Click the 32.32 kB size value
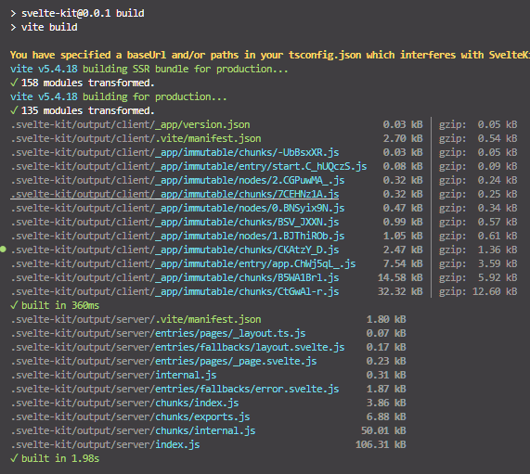Screen dimensions: 530x474 400,291
